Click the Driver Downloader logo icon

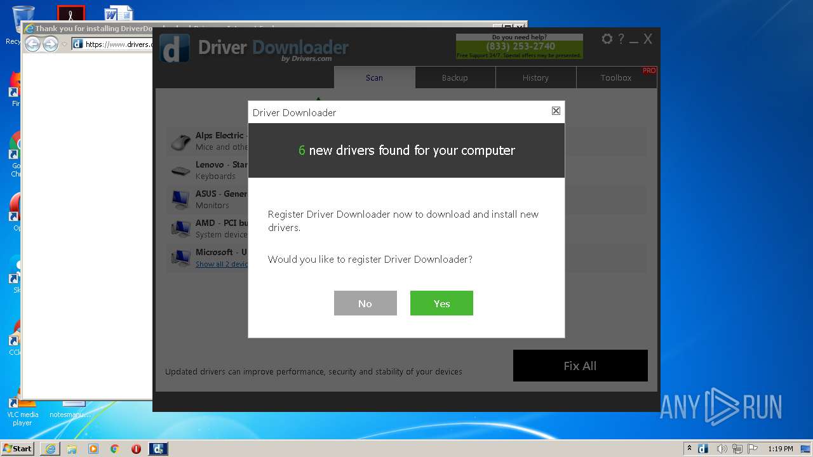(x=175, y=48)
